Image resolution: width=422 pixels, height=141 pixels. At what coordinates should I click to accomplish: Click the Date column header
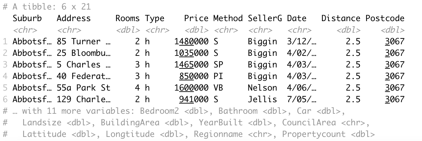click(x=296, y=18)
